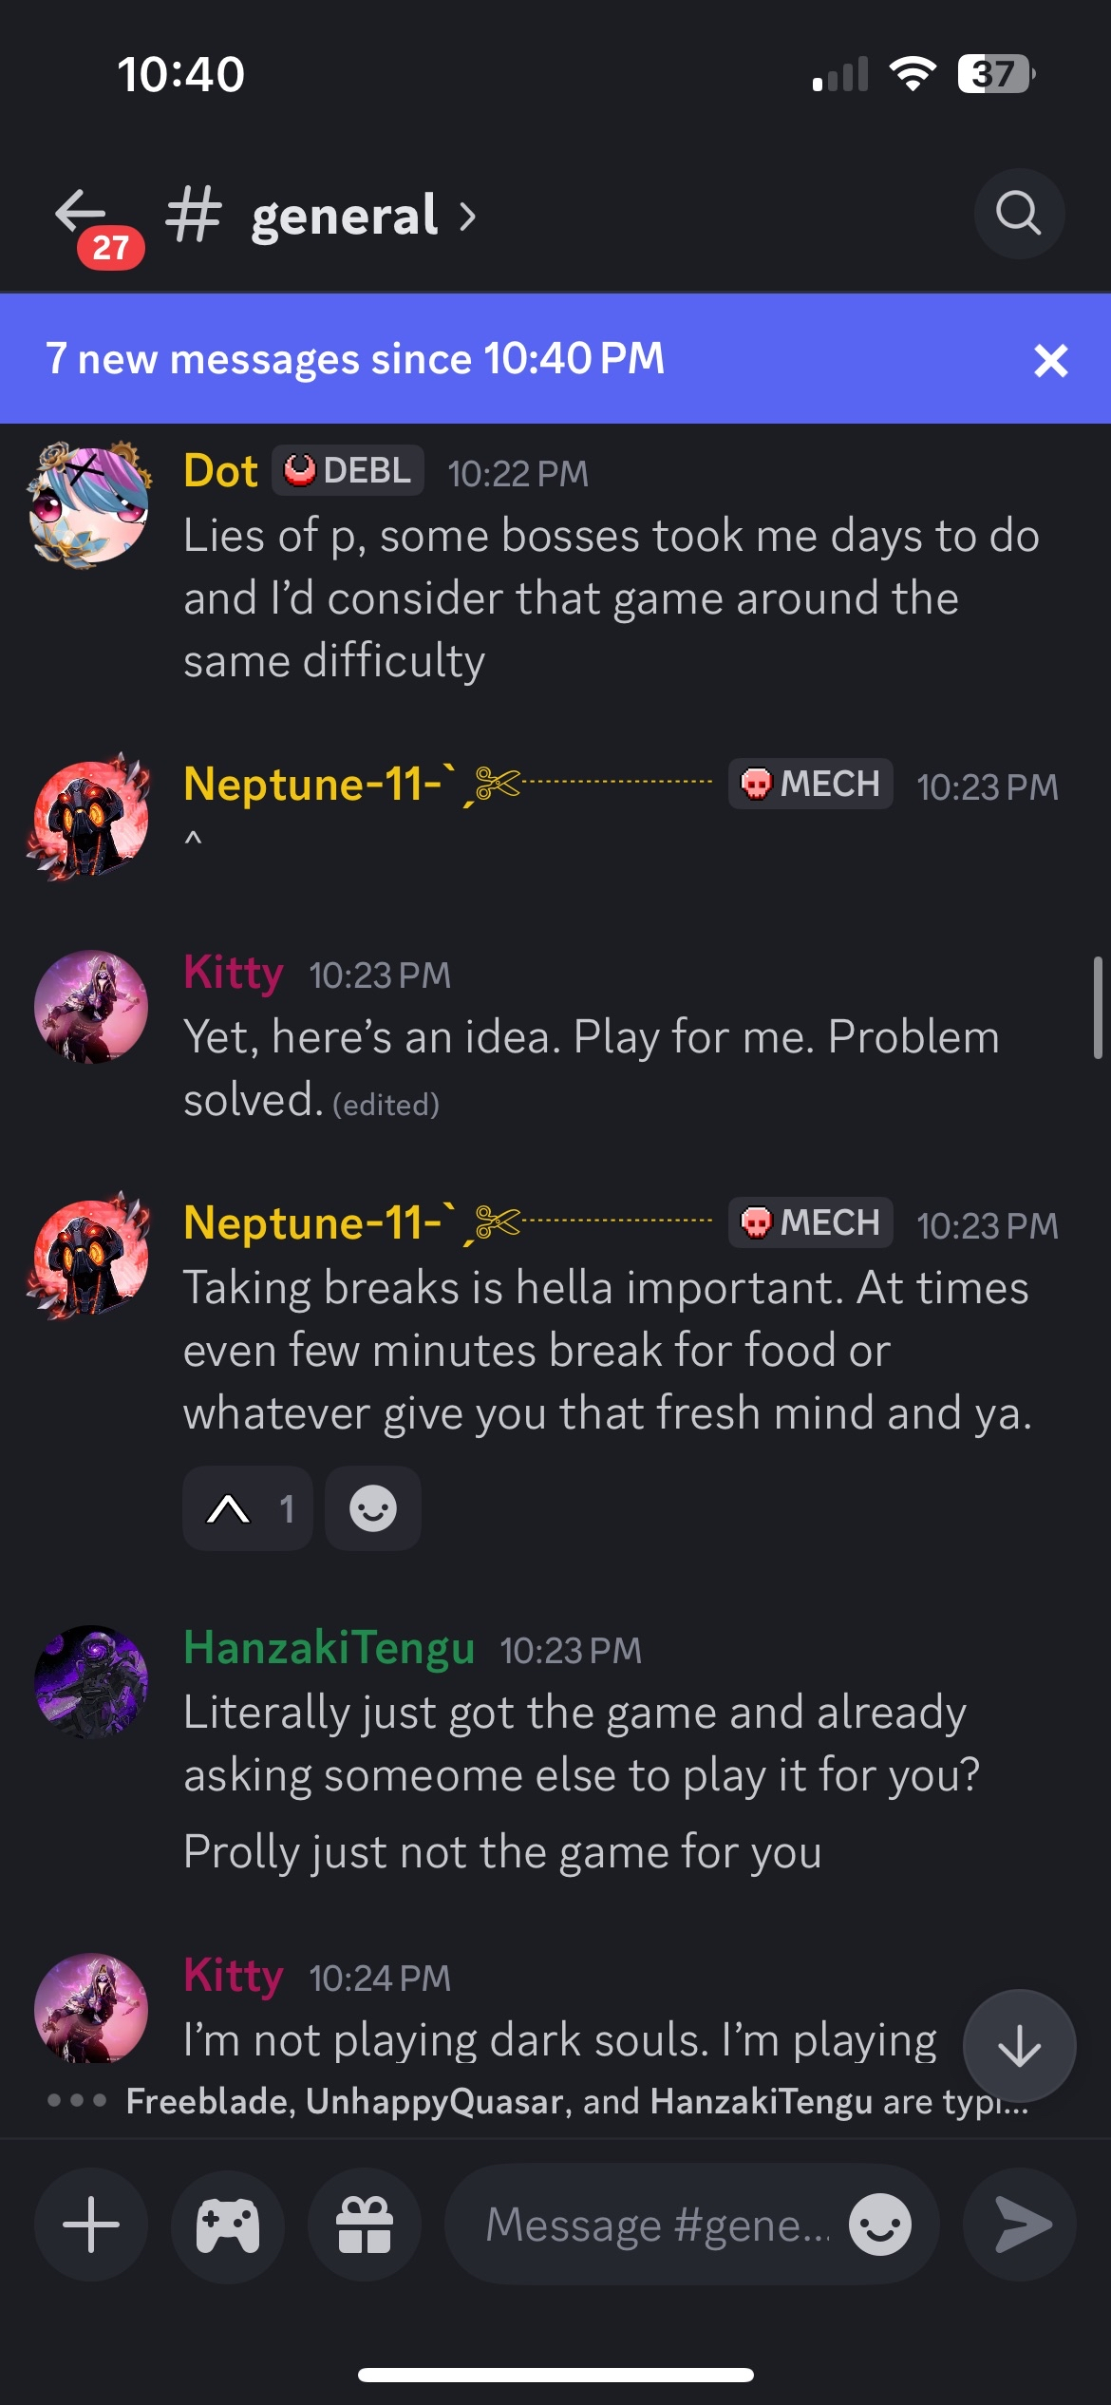1111x2405 pixels.
Task: Type in the Message #general field
Action: [655, 2225]
